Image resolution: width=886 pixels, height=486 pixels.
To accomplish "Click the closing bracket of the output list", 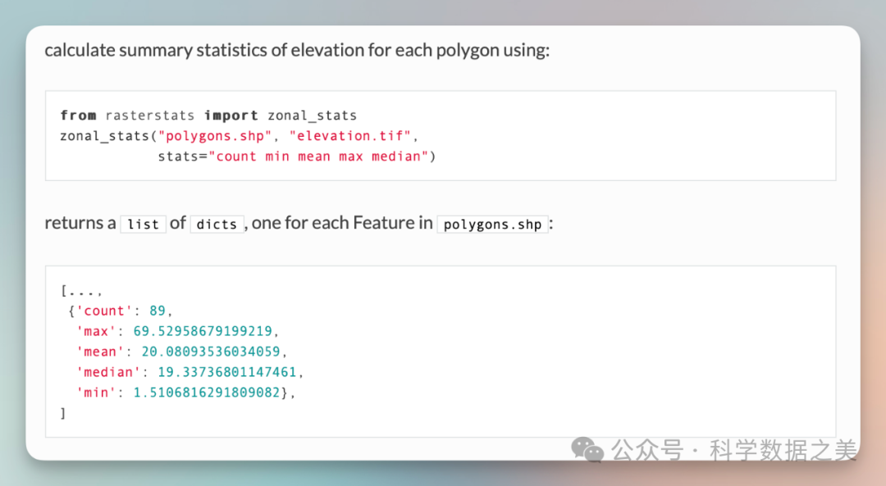I will pos(63,414).
